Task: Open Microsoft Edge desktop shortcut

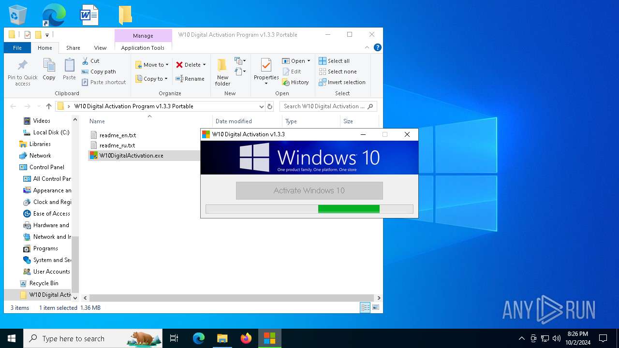Action: pos(54,15)
